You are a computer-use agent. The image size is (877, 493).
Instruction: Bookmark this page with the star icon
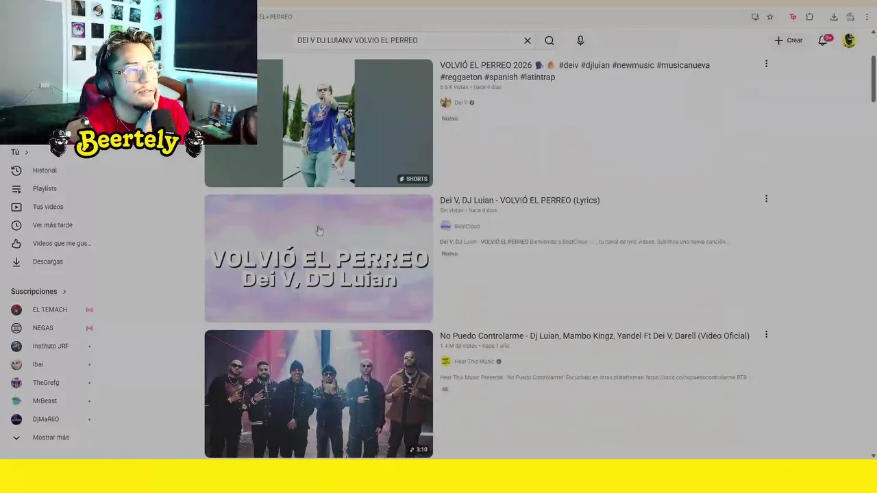pos(770,17)
